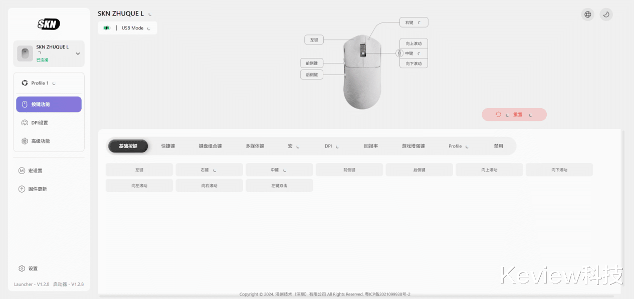Screen dimensions: 634x299
Task: Expand the SKN ZHUQUE L device dropdown
Action: 78,53
